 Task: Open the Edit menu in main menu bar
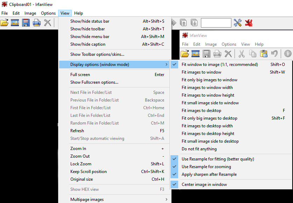16,13
